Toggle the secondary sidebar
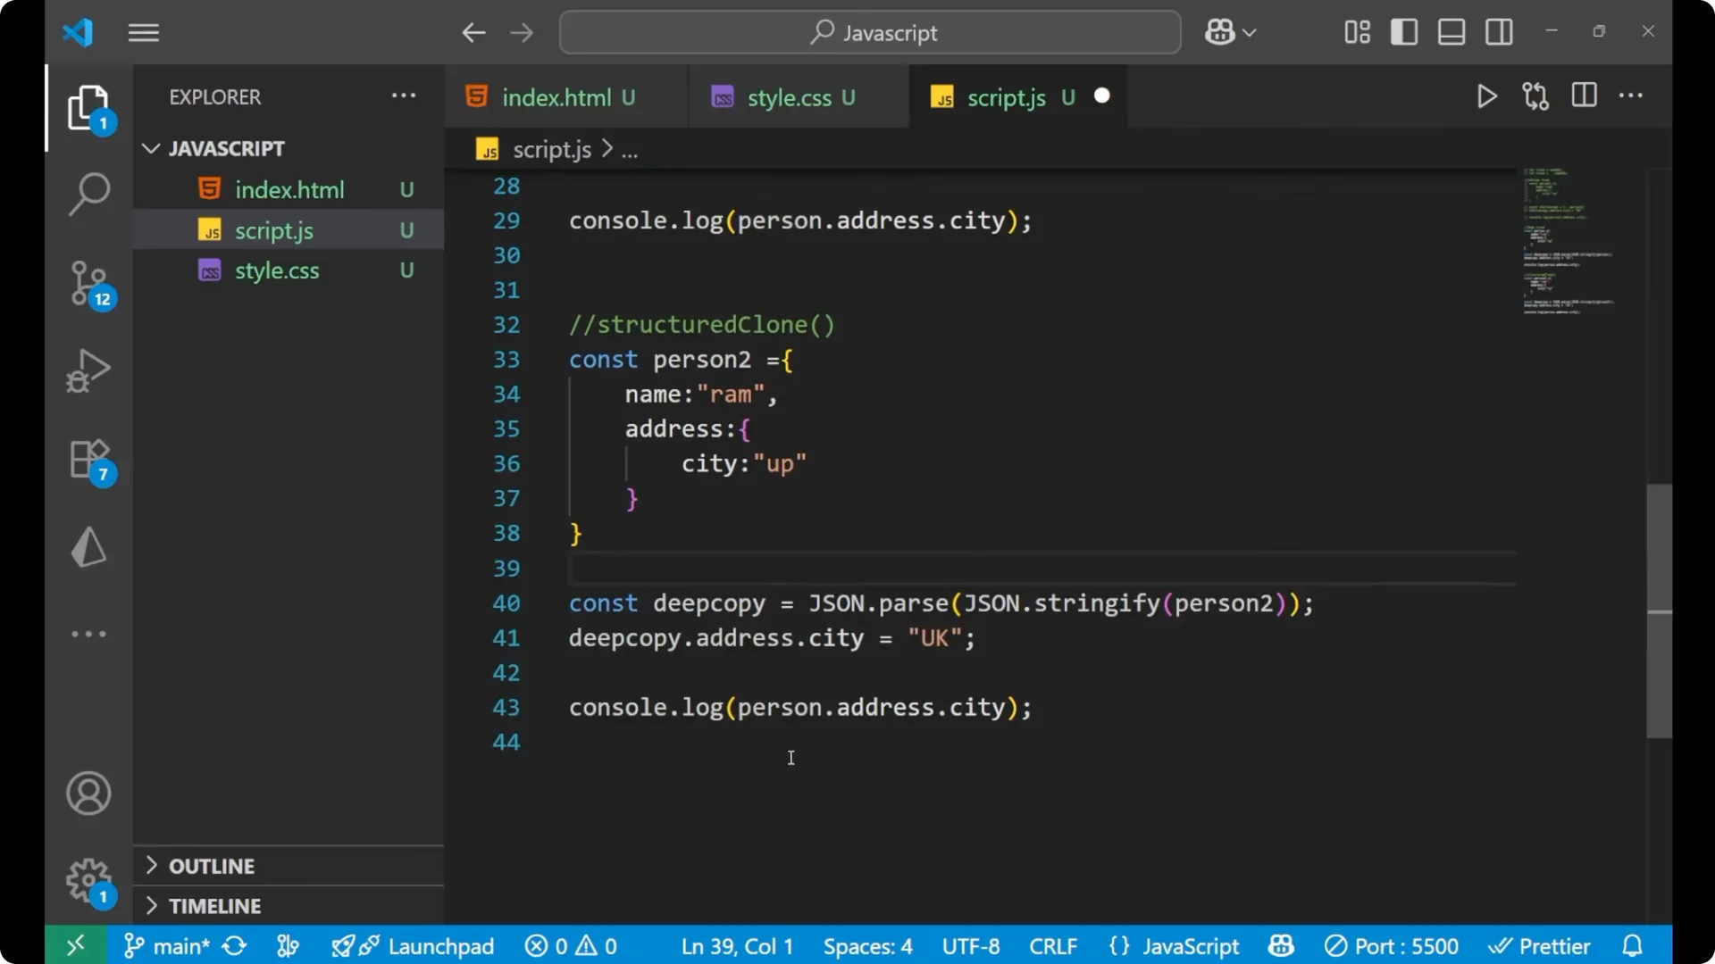 (1499, 31)
